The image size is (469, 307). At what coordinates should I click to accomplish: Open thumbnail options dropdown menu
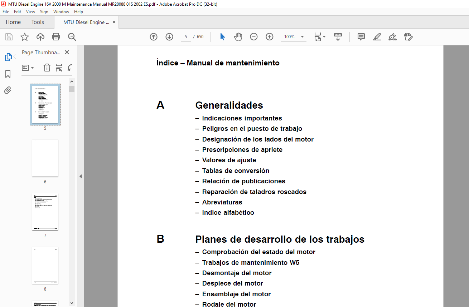28,68
